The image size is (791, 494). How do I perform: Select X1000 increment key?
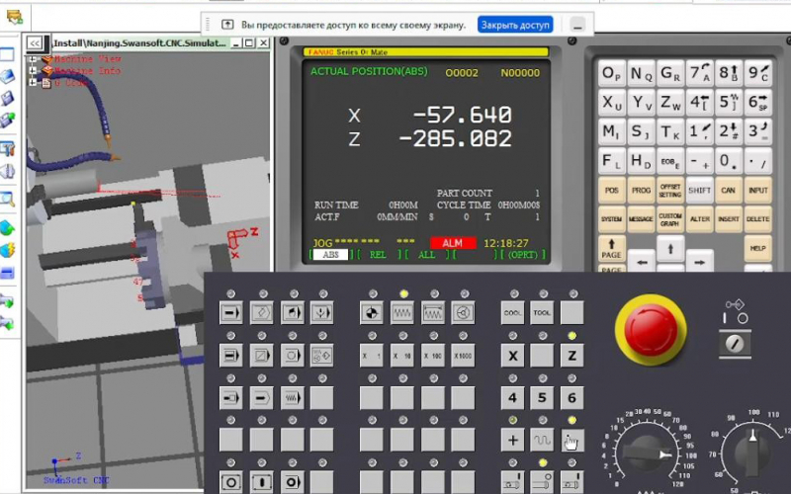pyautogui.click(x=463, y=355)
